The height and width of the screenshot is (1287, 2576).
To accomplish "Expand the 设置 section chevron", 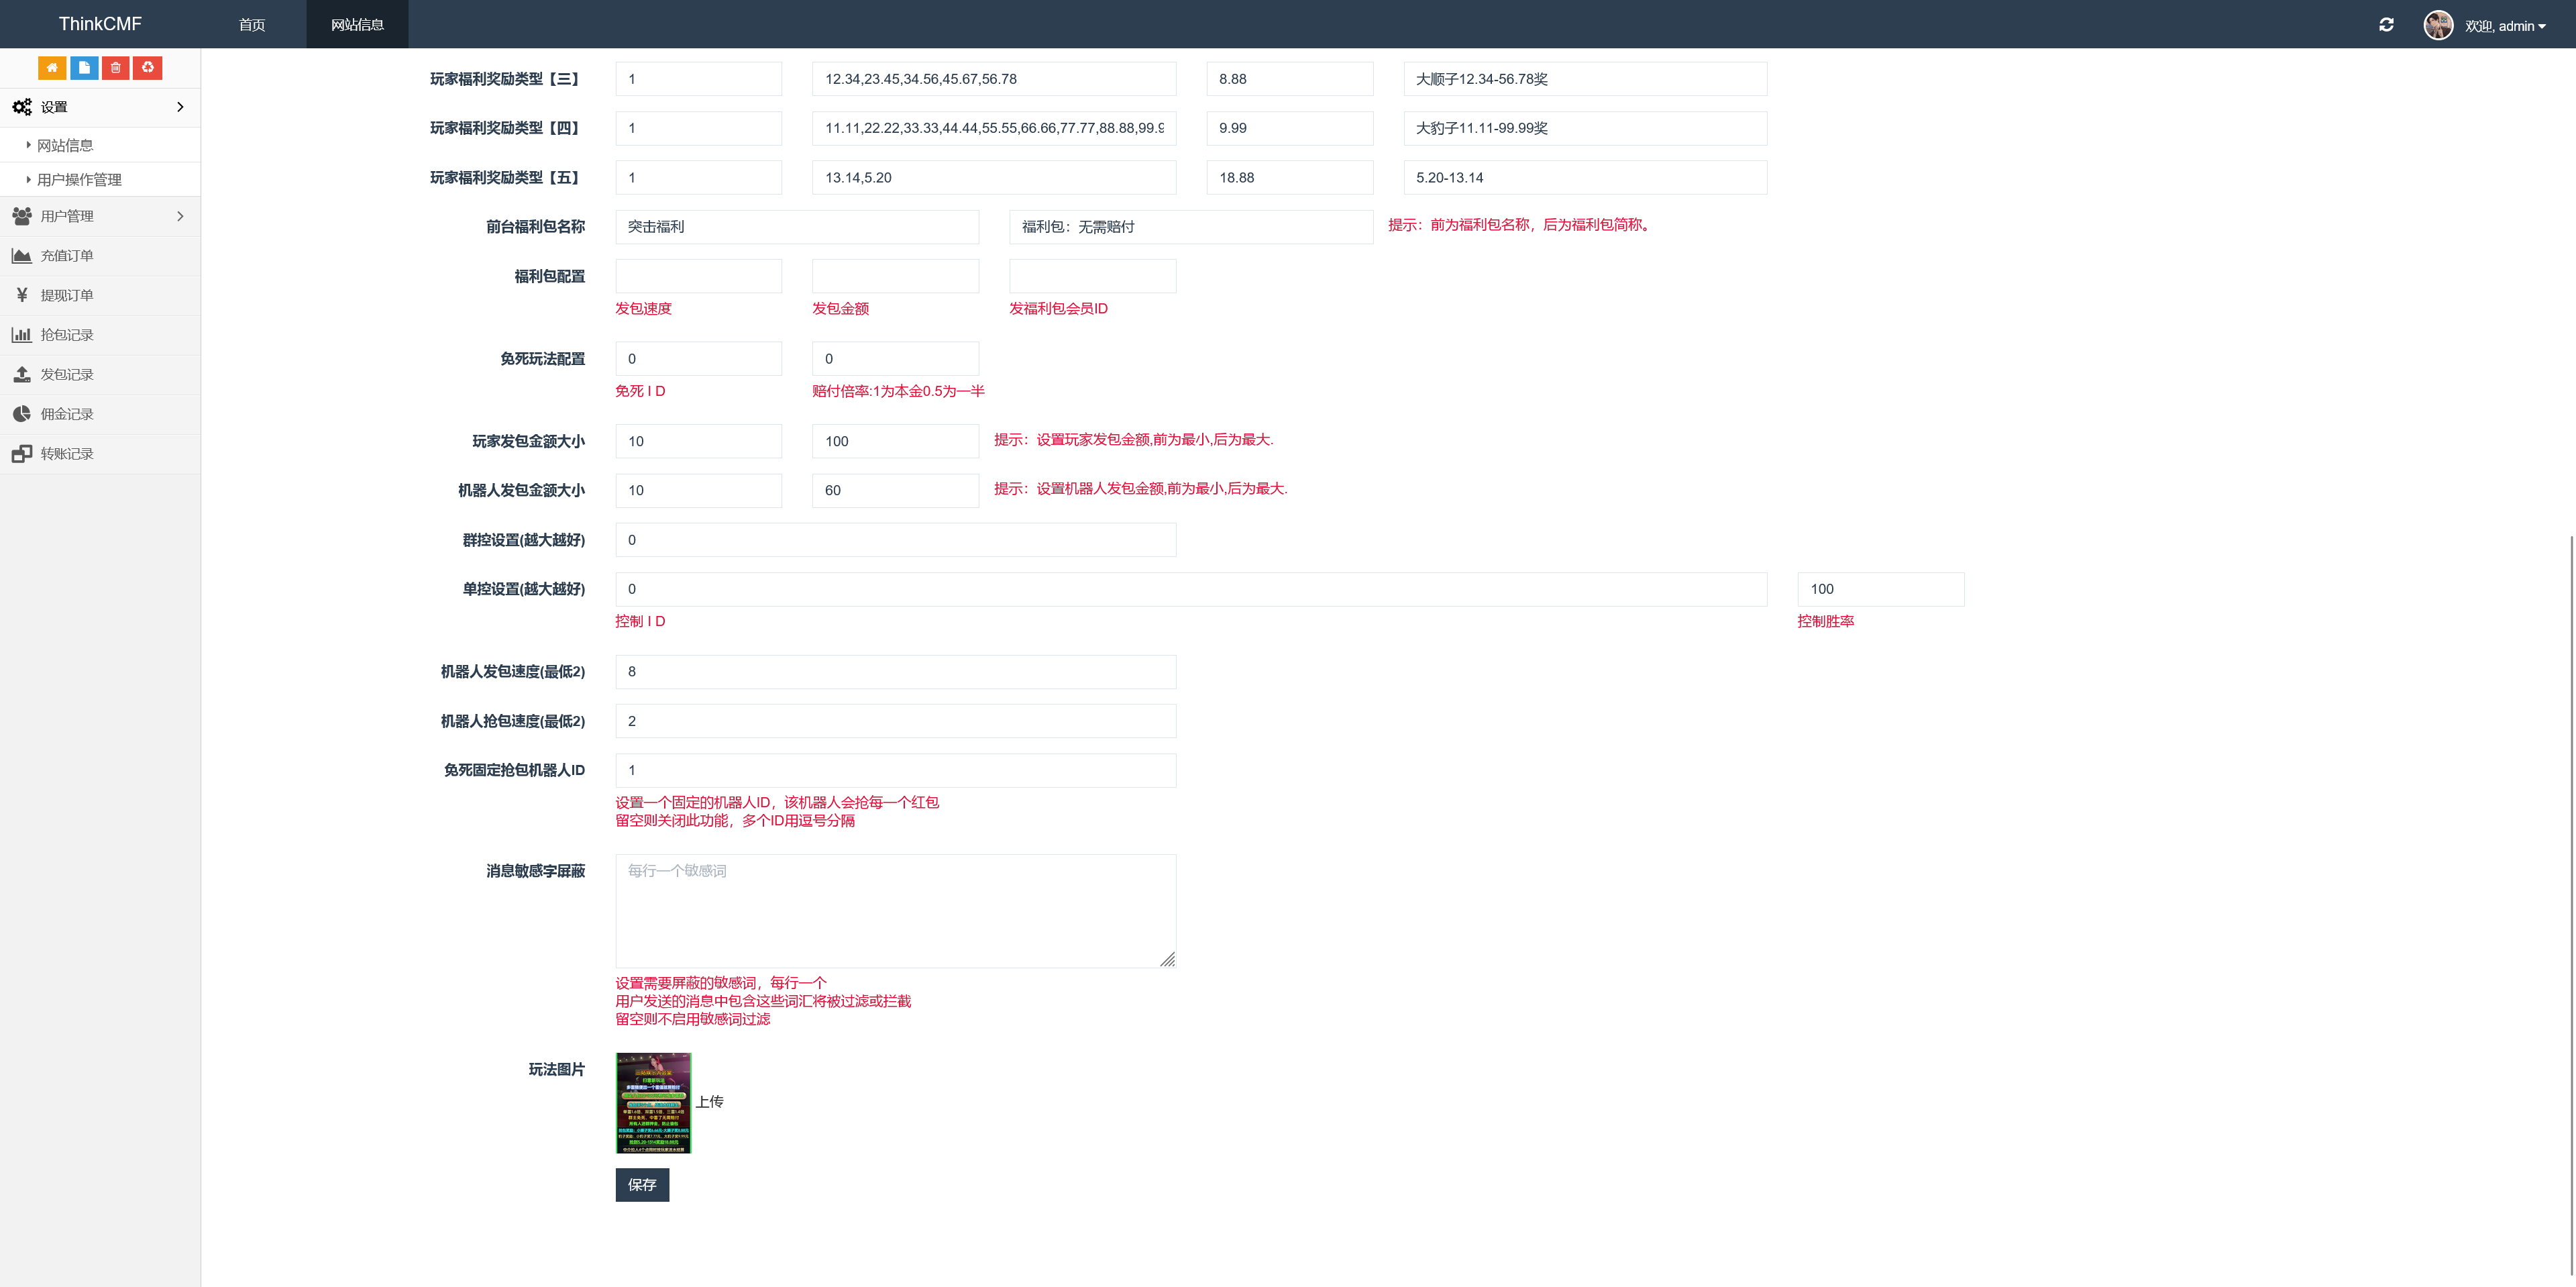I will [x=180, y=107].
